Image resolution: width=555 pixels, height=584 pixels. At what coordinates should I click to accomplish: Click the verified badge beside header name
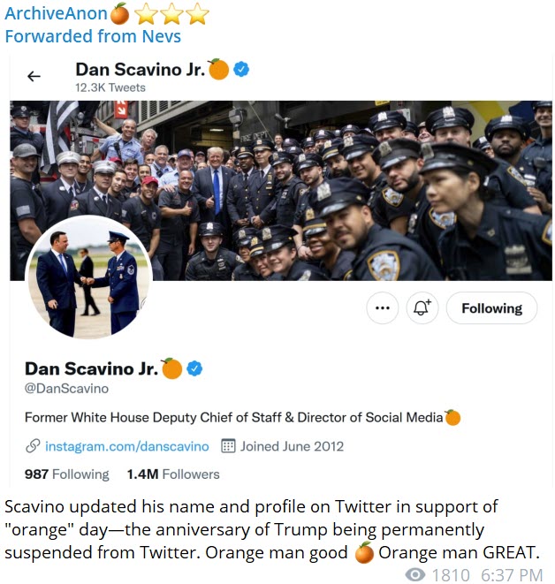[241, 69]
